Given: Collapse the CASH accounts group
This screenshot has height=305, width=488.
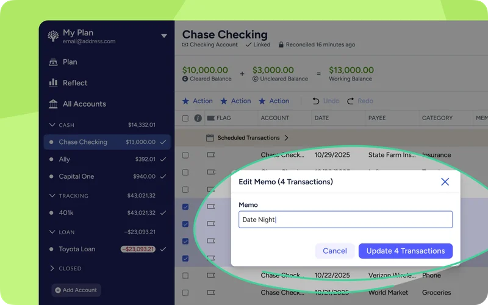Looking at the screenshot, I should pyautogui.click(x=52, y=125).
